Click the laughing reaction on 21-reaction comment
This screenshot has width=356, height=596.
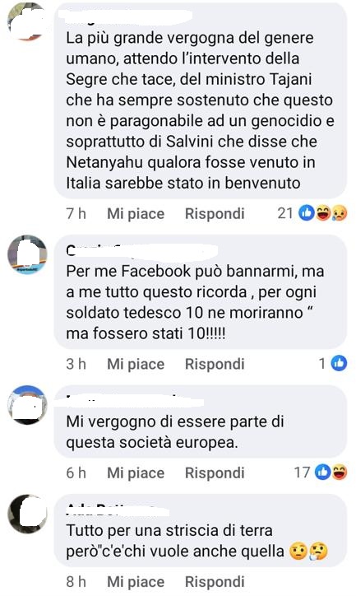pyautogui.click(x=323, y=213)
